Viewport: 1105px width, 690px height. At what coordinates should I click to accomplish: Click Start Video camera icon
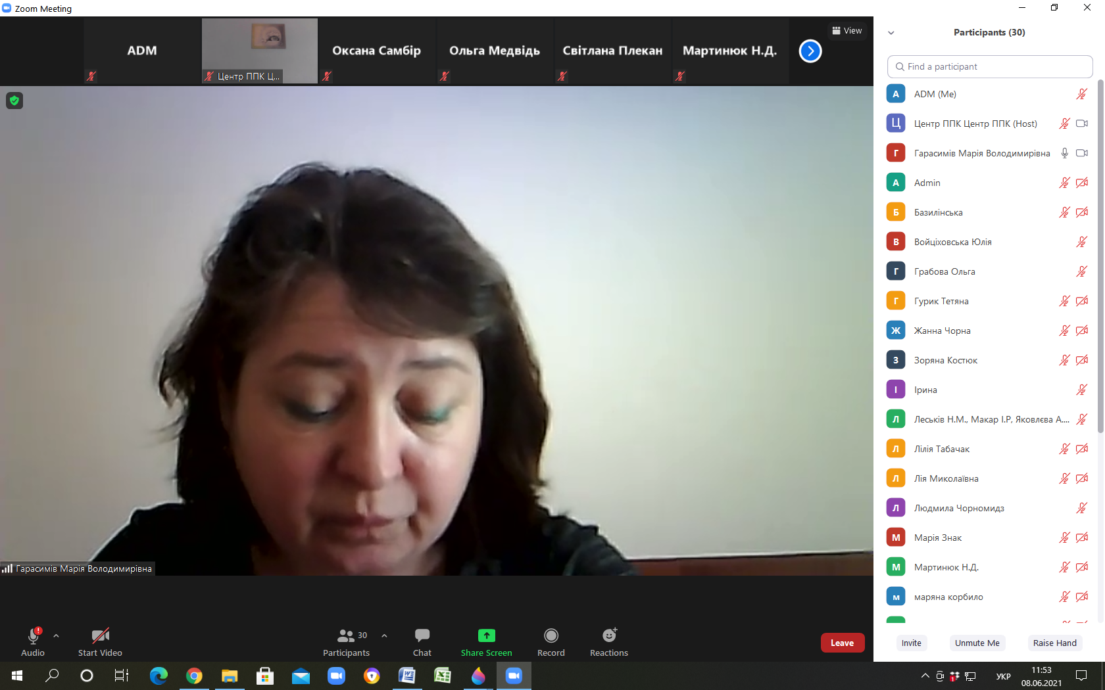click(x=100, y=635)
